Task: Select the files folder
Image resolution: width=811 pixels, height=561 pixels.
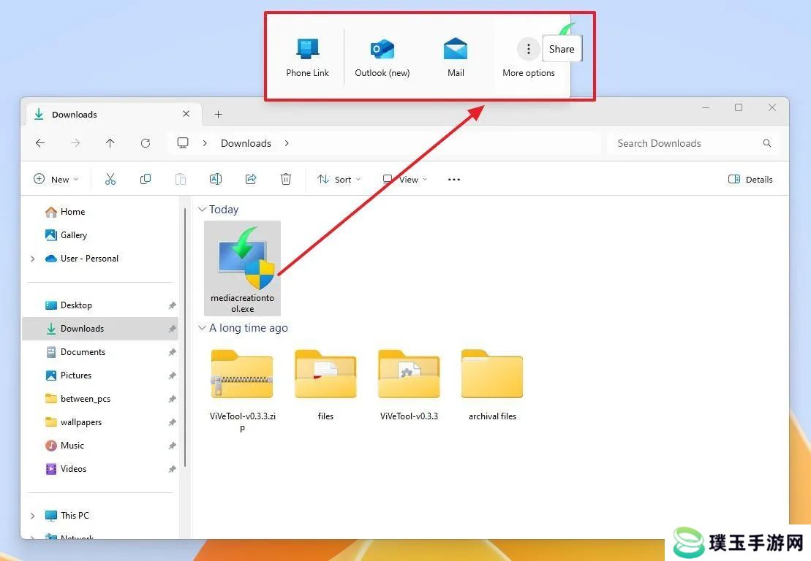Action: [326, 386]
